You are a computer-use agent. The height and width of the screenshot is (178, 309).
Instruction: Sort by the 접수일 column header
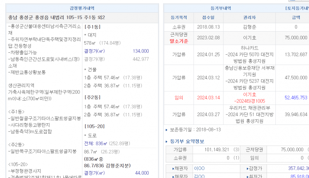tap(208, 17)
